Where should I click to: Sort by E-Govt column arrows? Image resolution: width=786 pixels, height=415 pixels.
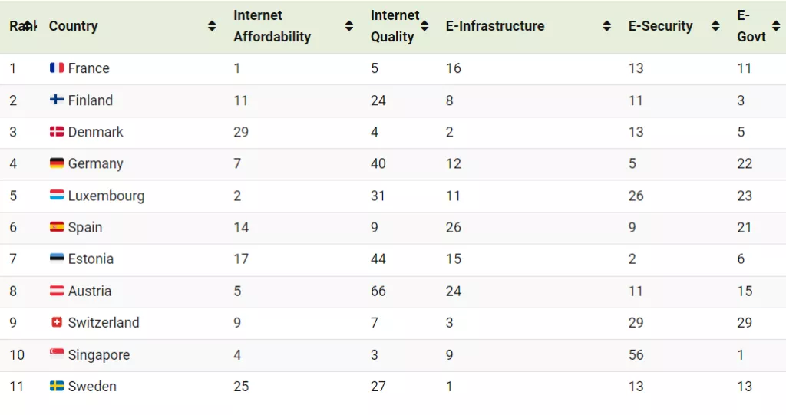(777, 26)
